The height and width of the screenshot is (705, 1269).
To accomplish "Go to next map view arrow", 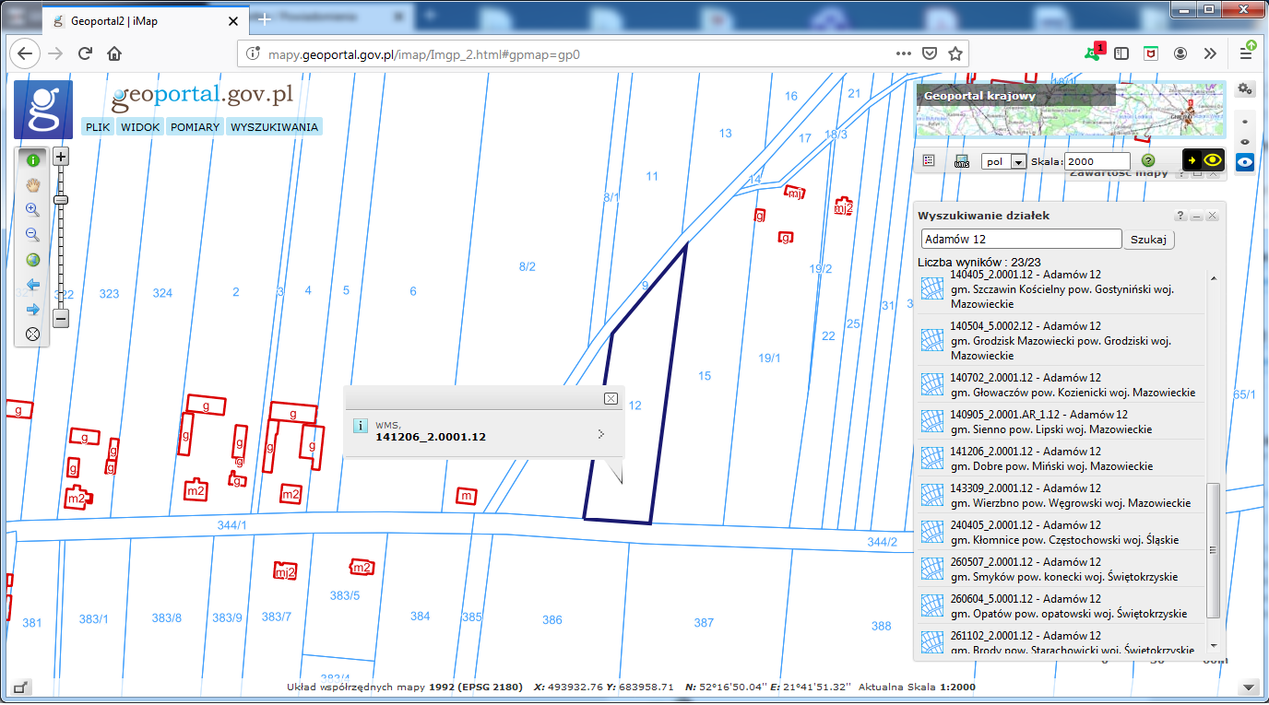I will tap(33, 310).
